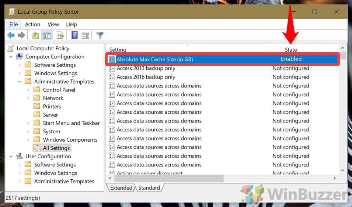Open the Help question-mark toolbar icon
Viewport: 352px width, 207px height.
pos(74,35)
